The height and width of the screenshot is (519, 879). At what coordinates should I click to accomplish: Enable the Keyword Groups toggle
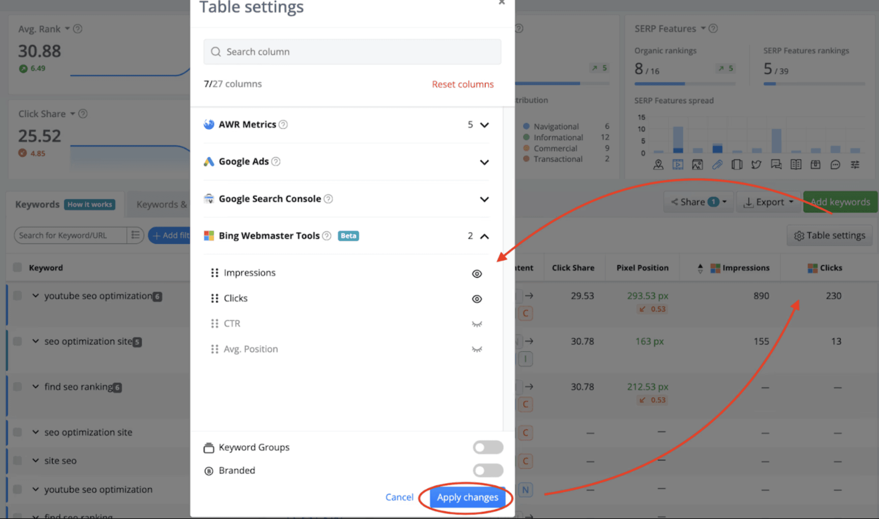click(488, 447)
